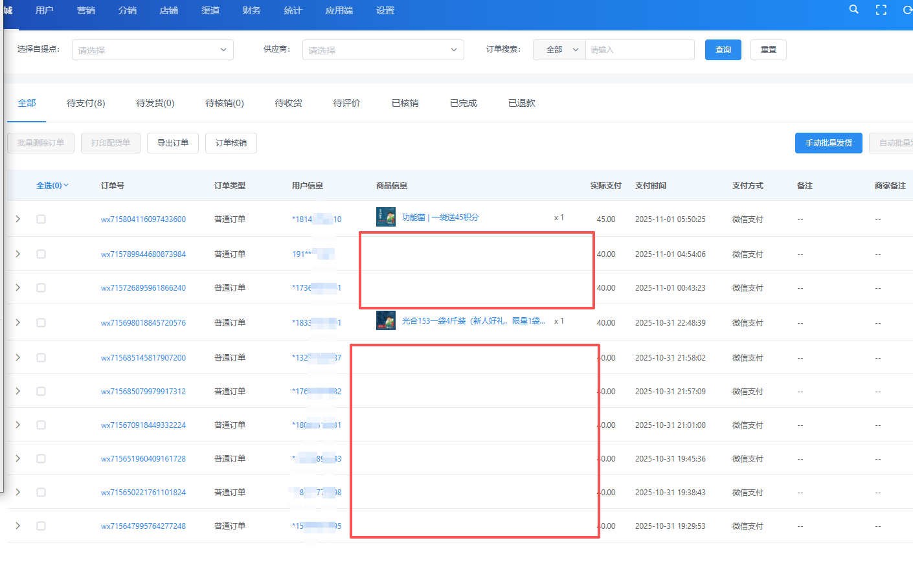Switch to the 已退款 tab
Viewport: 913px width, 569px height.
pyautogui.click(x=521, y=104)
